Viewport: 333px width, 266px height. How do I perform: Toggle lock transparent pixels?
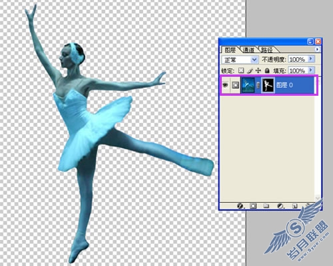(241, 70)
